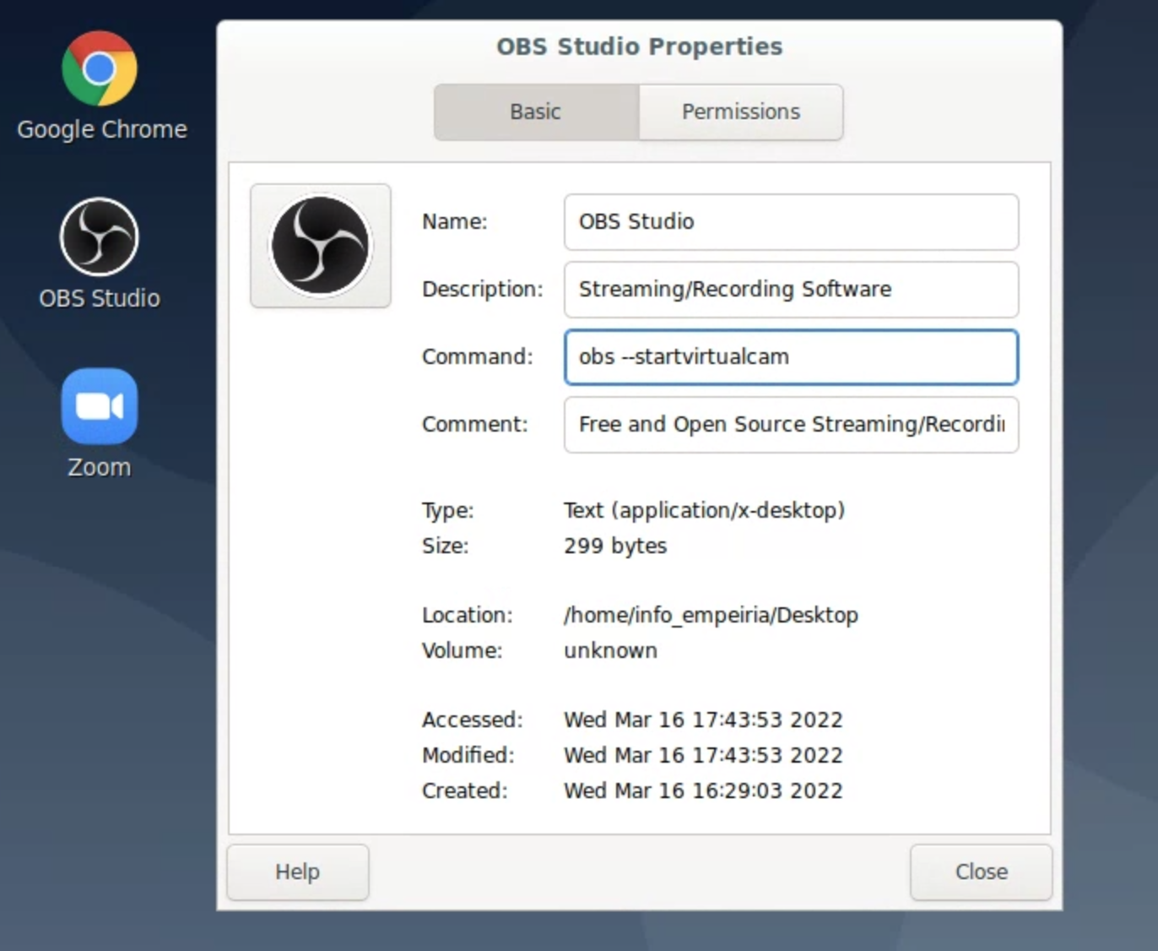Viewport: 1158px width, 951px height.
Task: Click into the Name field containing OBS Studio
Action: coord(790,222)
